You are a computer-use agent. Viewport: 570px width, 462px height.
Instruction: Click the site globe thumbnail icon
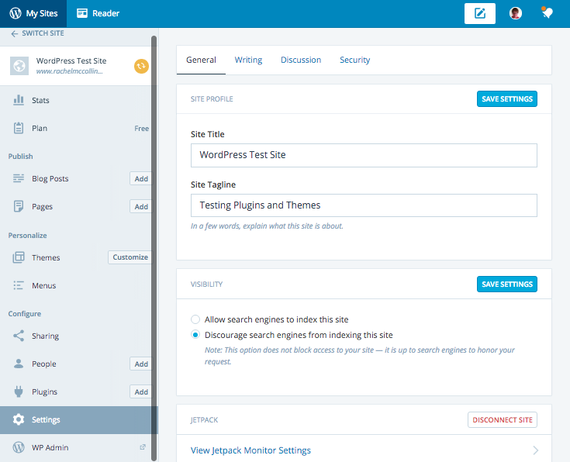19,66
